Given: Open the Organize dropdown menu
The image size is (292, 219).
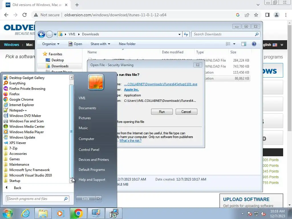Looking at the screenshot, I should [x=51, y=44].
